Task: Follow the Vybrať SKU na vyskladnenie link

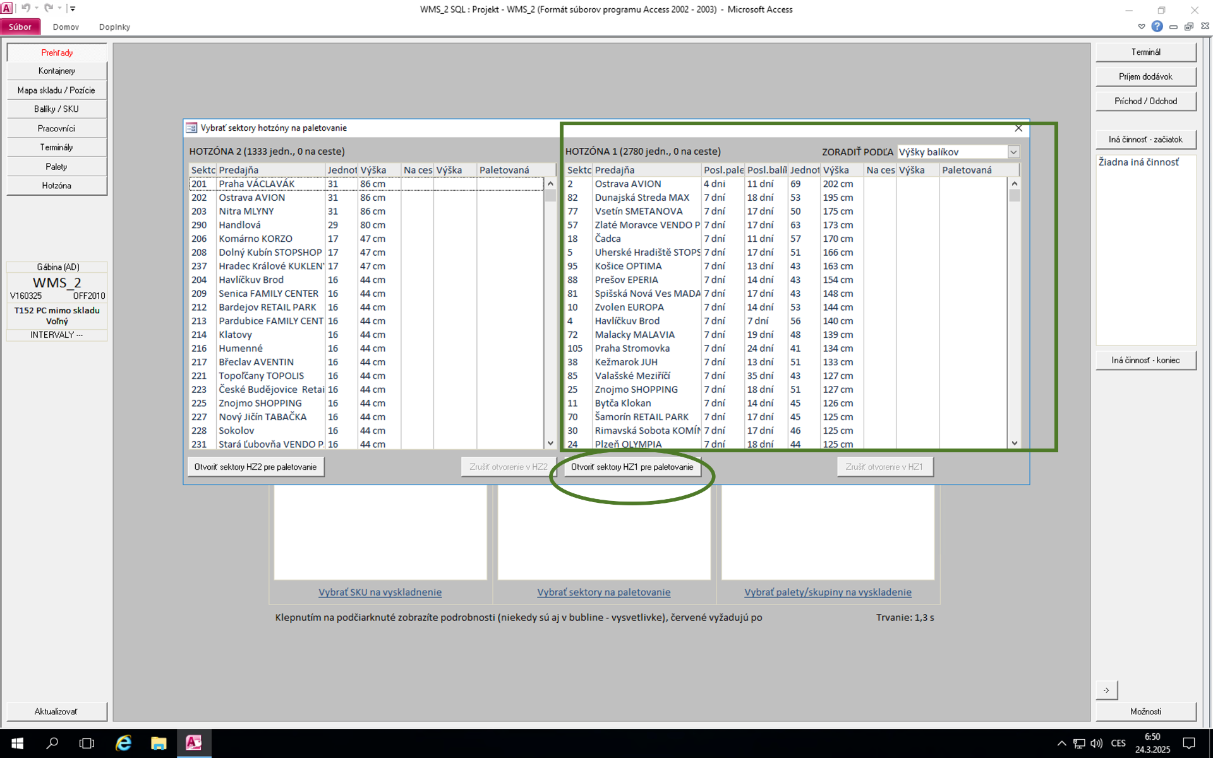Action: click(380, 592)
